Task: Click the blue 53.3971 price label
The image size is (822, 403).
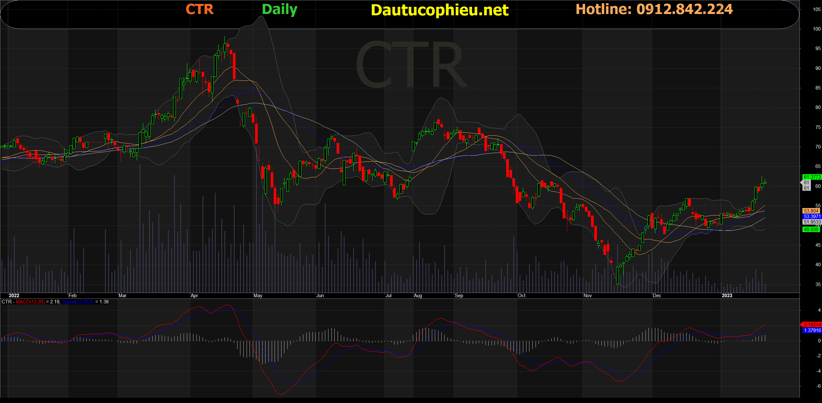Action: (x=812, y=216)
